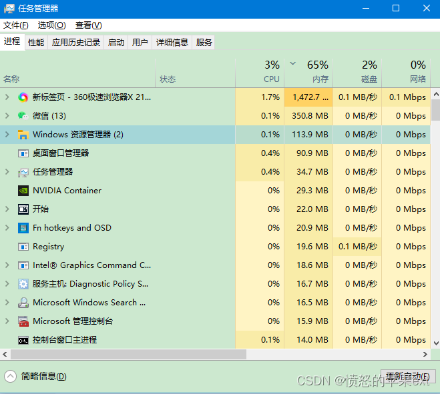
Task: Select the 桌面窗口管理器 process name
Action: (x=61, y=153)
